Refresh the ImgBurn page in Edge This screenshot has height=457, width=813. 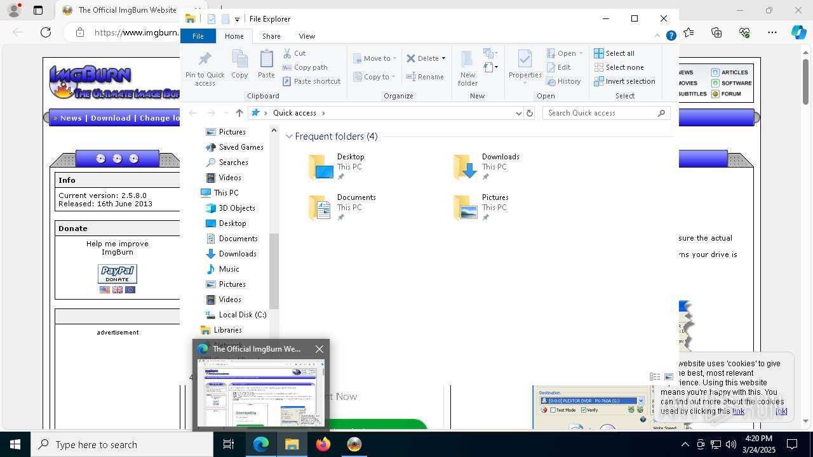[x=46, y=32]
